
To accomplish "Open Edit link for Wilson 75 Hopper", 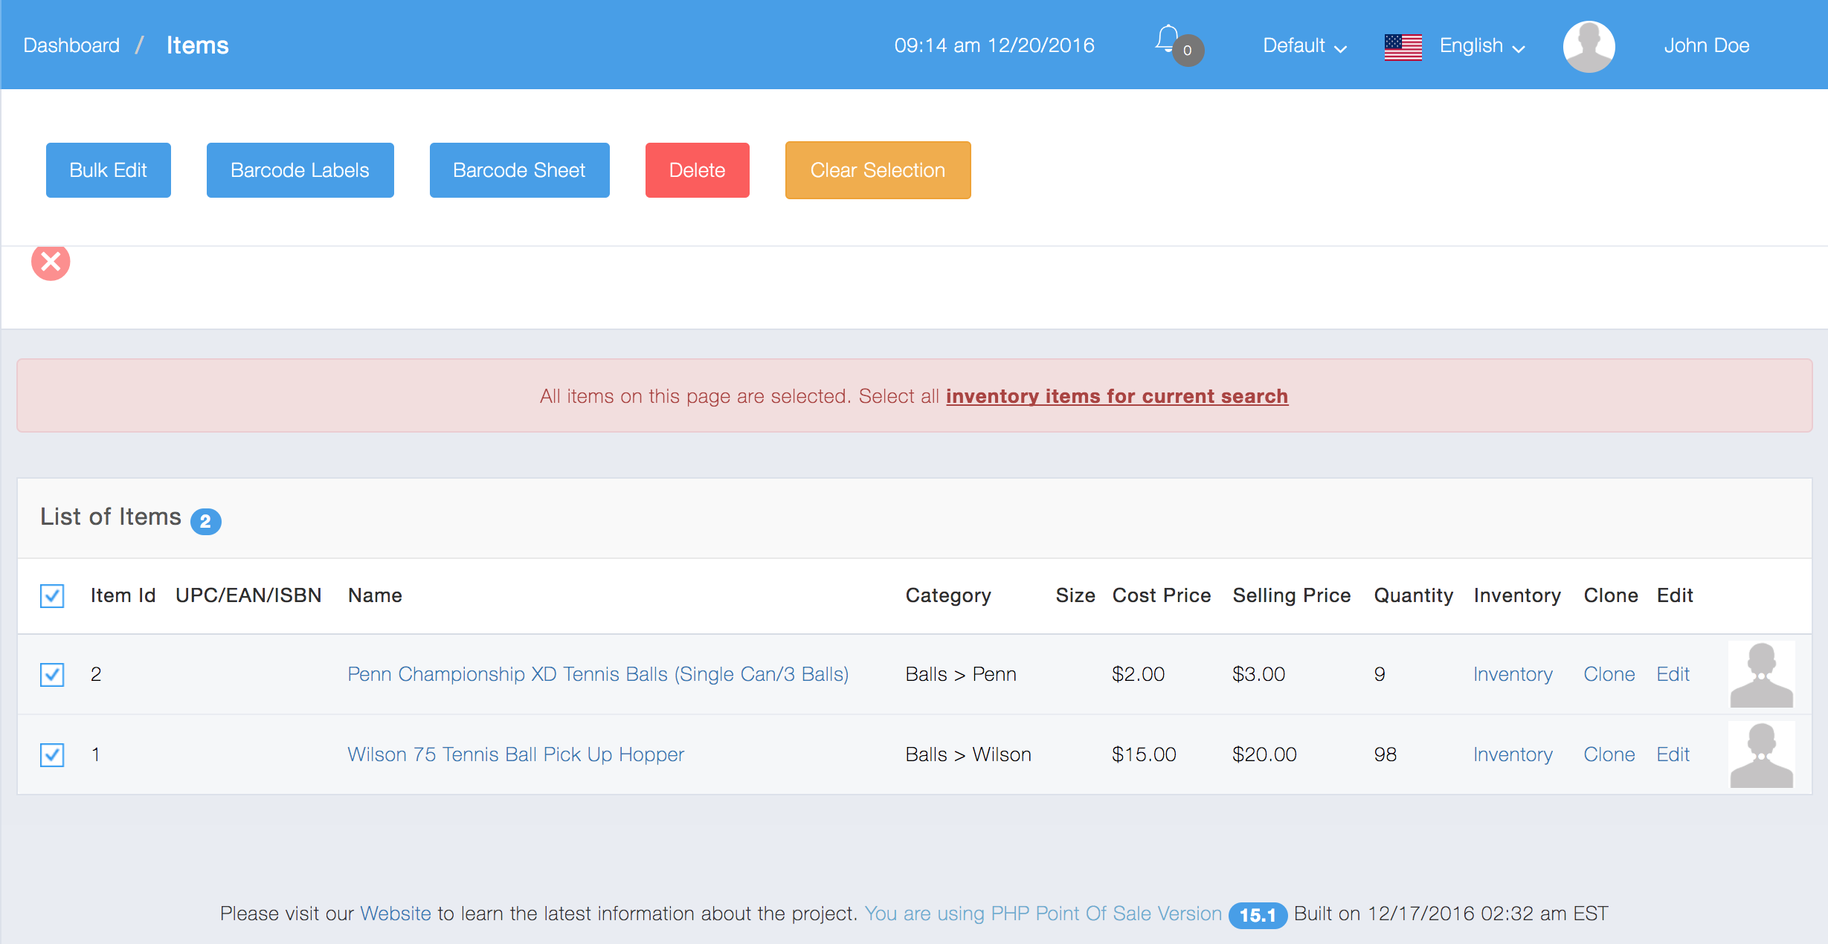I will (x=1673, y=754).
